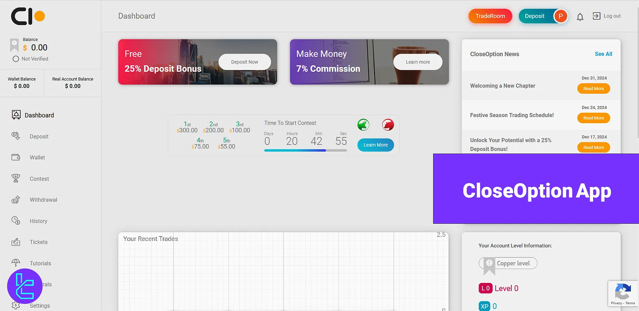The width and height of the screenshot is (639, 311).
Task: Open History menu item
Action: [38, 221]
